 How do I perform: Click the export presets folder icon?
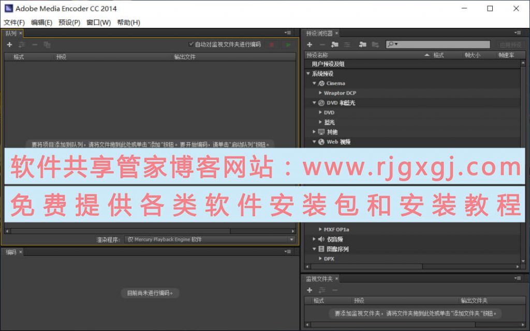tap(375, 44)
